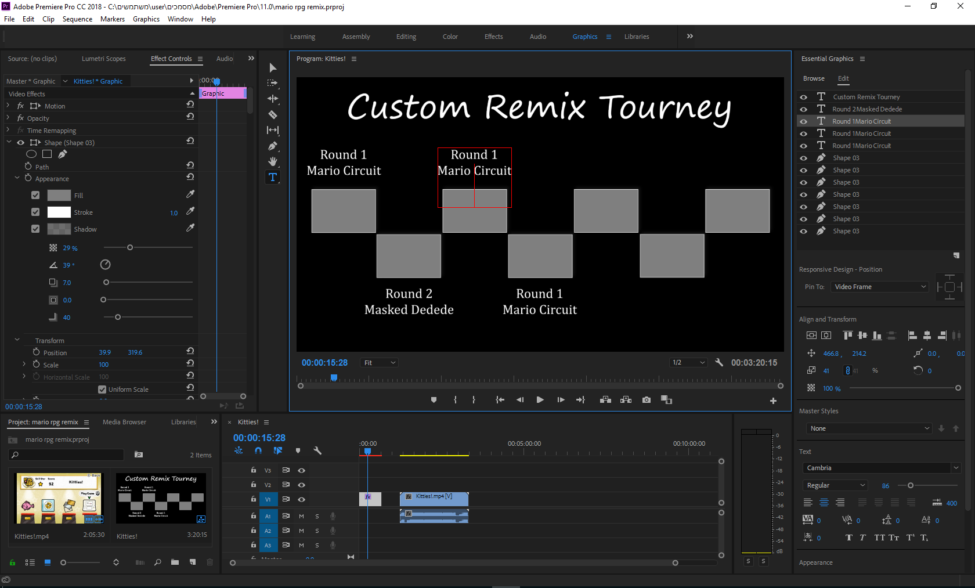
Task: Open the Graphics menu
Action: click(x=146, y=19)
